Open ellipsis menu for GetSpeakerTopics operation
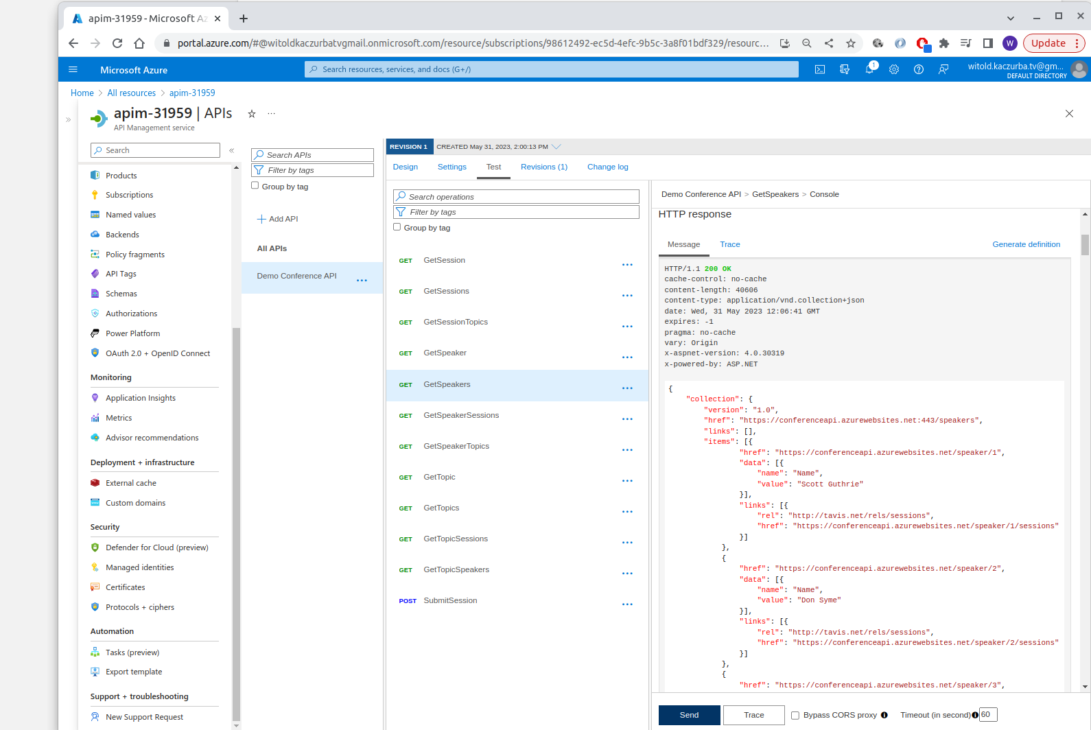Viewport: 1091px width, 730px height. (x=627, y=450)
